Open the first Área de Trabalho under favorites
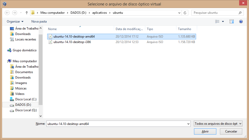This screenshot has width=249, height=140. coord(27,29)
